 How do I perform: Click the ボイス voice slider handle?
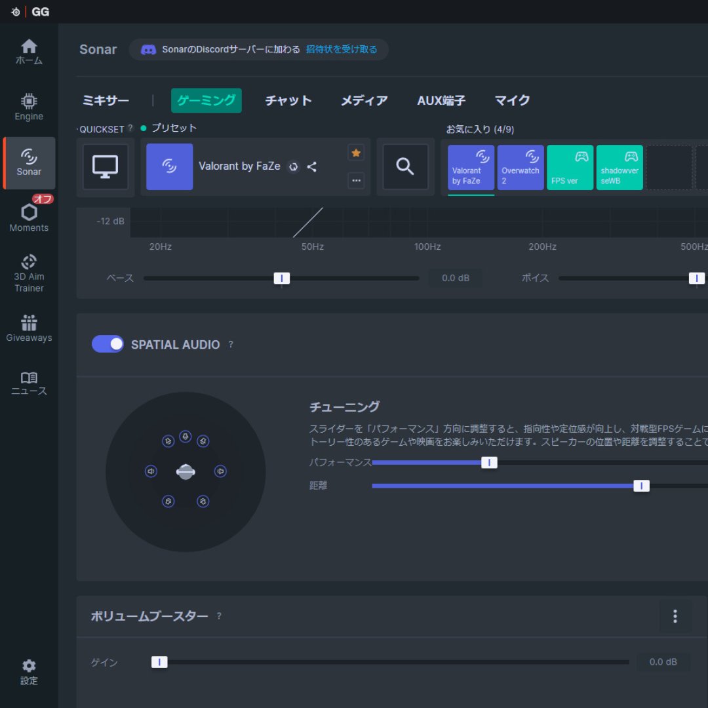[x=697, y=278]
